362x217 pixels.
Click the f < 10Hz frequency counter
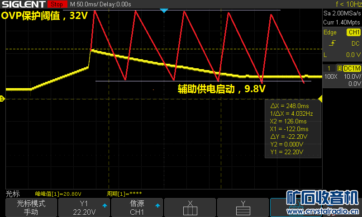tap(348, 4)
